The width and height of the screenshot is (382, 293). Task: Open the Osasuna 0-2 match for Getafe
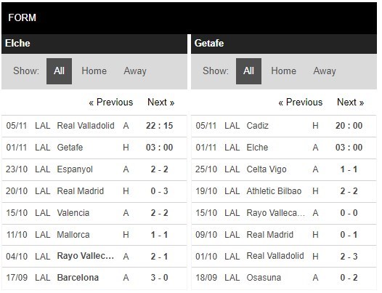(x=284, y=278)
